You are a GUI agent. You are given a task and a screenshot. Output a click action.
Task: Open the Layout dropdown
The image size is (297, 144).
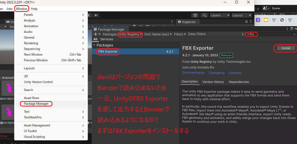241,15
